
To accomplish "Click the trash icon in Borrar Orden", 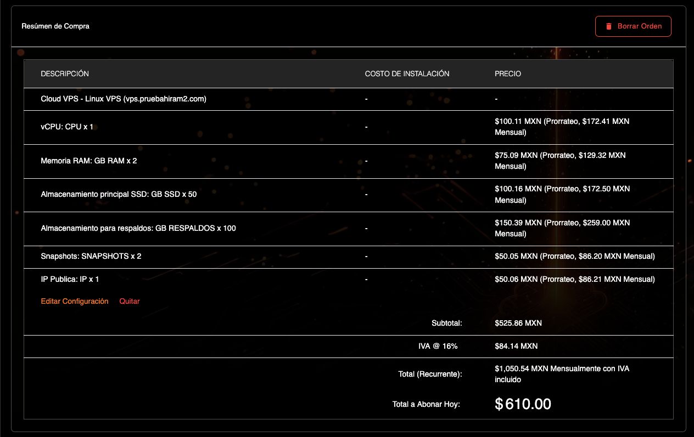I will coord(608,26).
